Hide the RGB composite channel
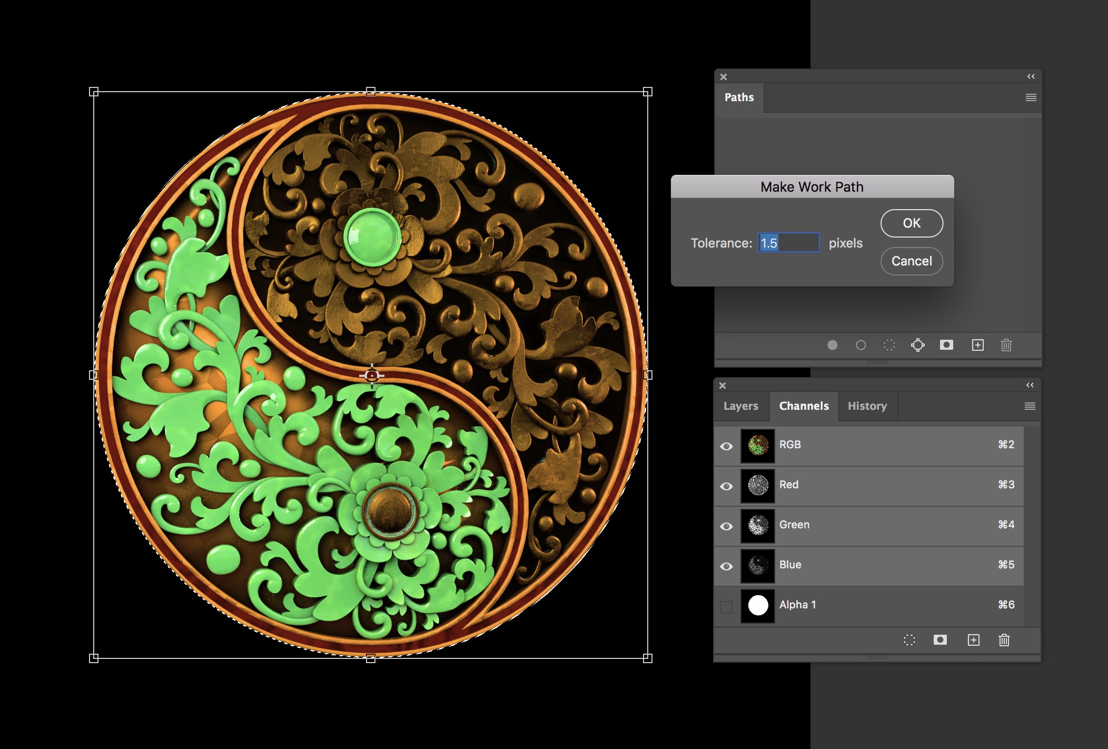The image size is (1108, 749). pos(726,446)
